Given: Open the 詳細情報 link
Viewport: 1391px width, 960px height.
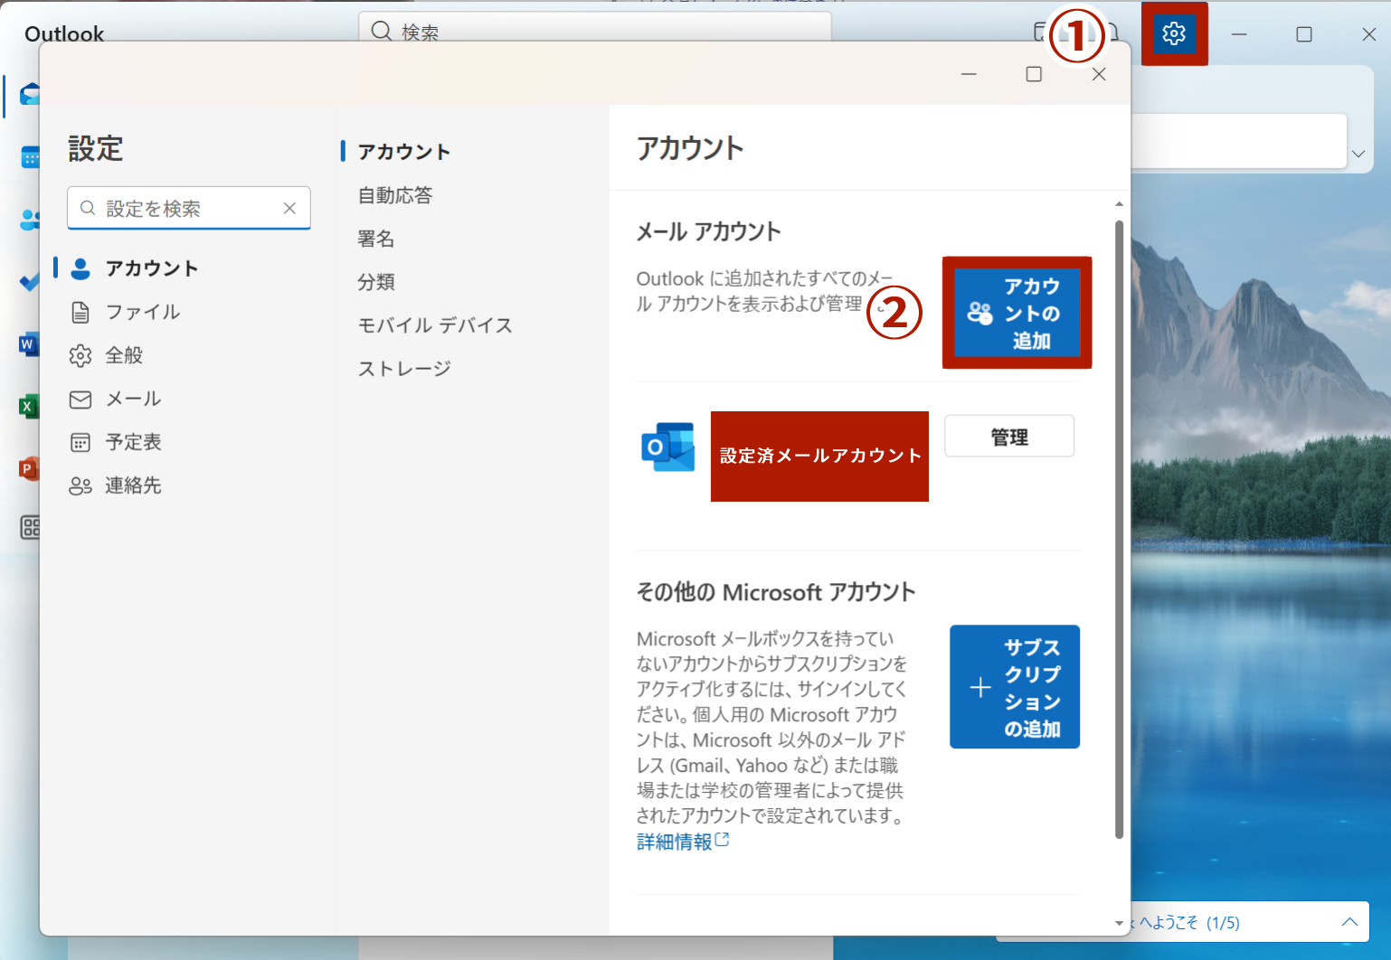Looking at the screenshot, I should tap(675, 841).
